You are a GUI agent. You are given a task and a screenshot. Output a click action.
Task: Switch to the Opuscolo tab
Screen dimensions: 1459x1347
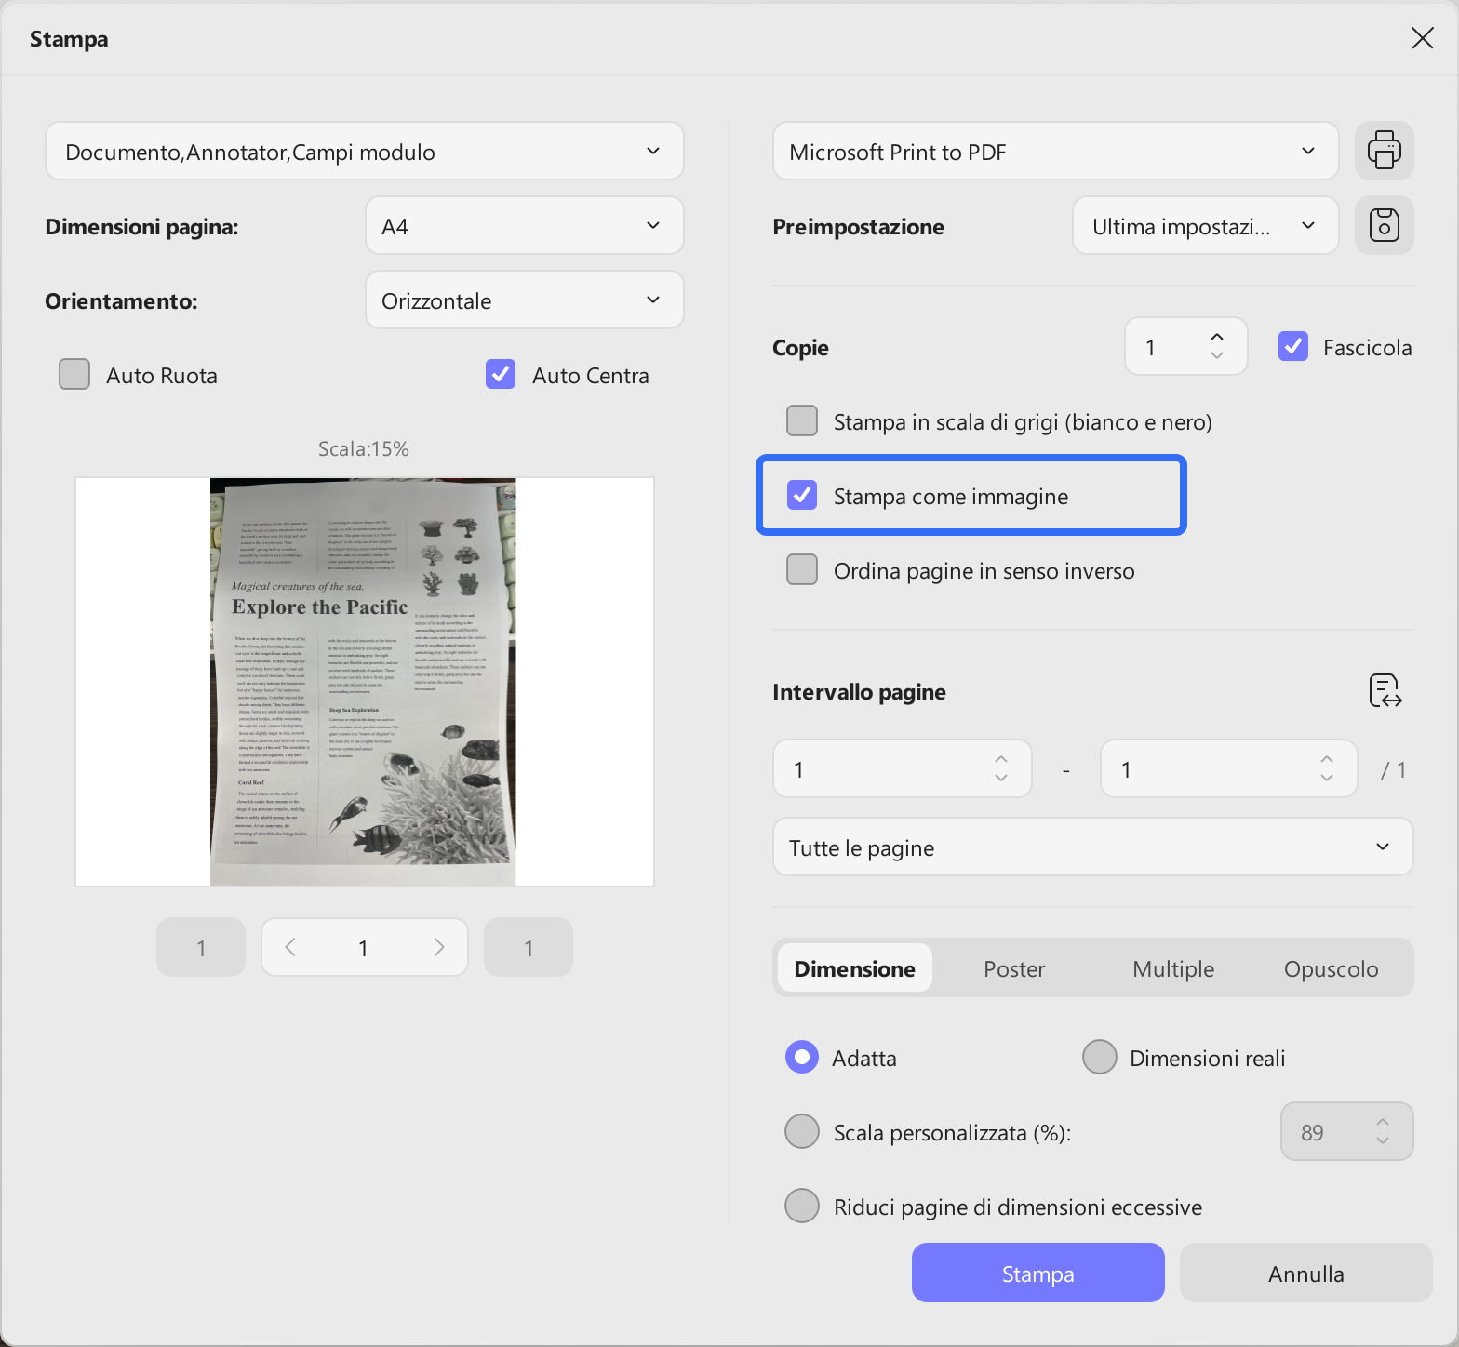1331,968
